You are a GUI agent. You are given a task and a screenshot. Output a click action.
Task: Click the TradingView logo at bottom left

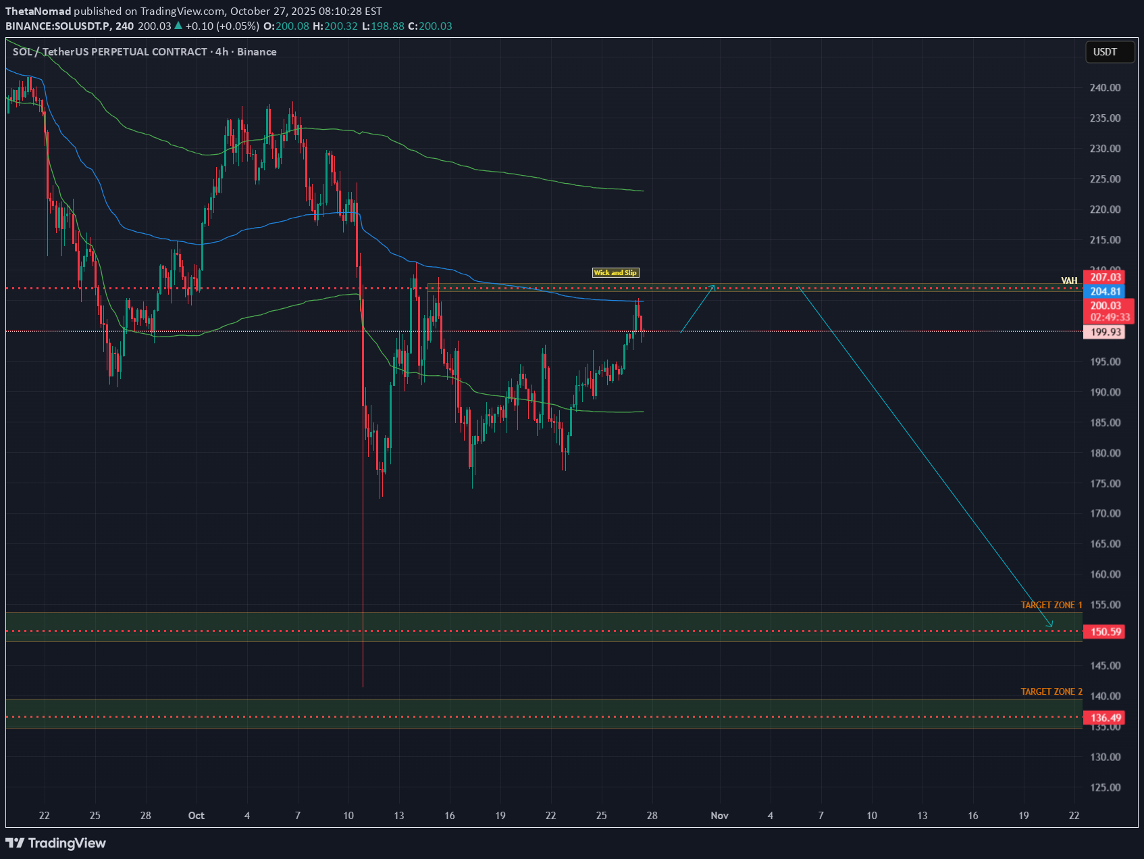(x=56, y=843)
